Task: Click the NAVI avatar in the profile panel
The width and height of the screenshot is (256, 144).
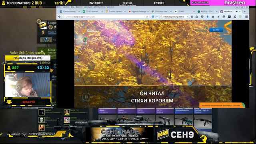Action: (x=43, y=25)
